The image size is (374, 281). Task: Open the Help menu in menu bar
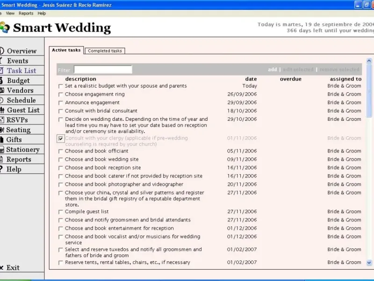point(42,14)
